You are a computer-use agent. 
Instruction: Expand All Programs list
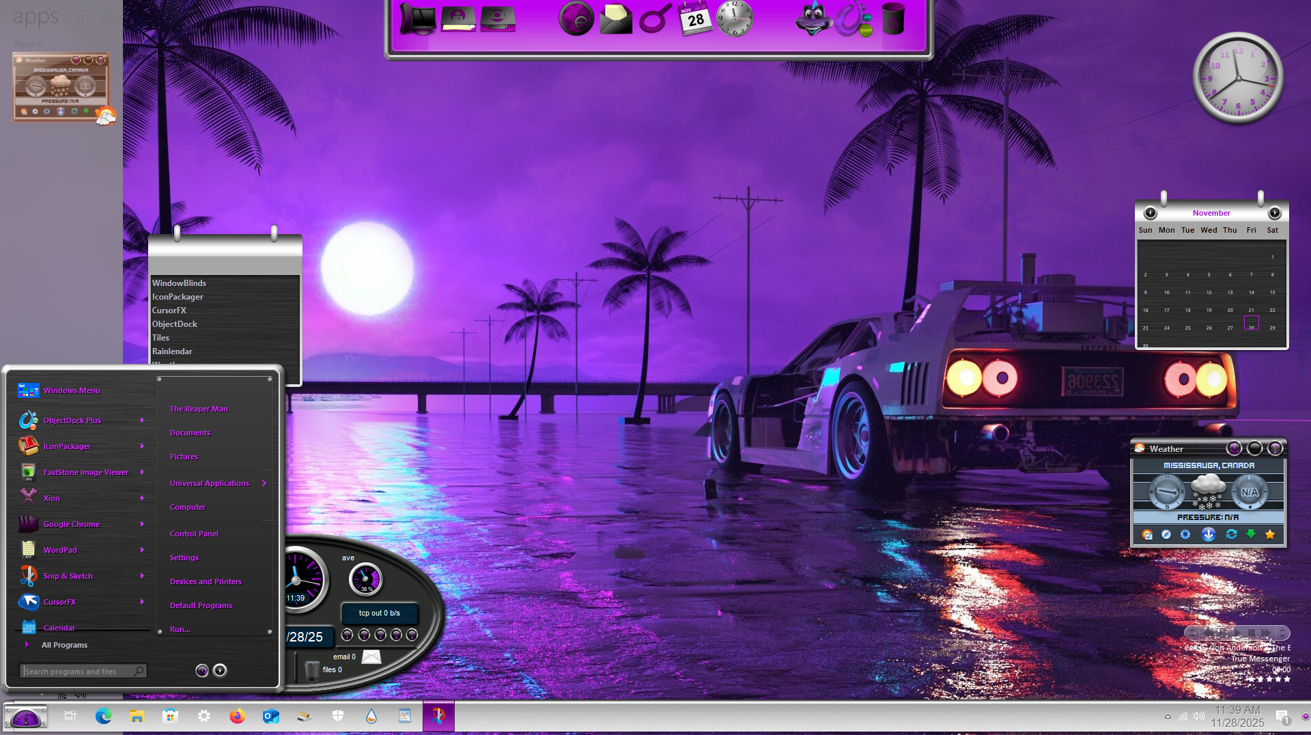click(x=64, y=645)
